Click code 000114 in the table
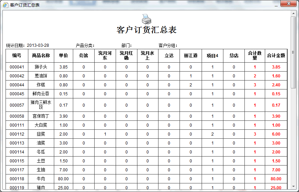This screenshot has height=192, width=299. pos(17,152)
